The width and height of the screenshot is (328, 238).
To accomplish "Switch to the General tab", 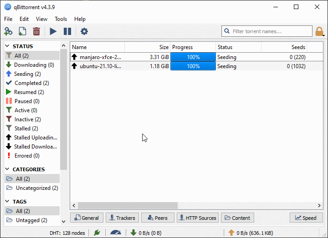I will click(87, 218).
